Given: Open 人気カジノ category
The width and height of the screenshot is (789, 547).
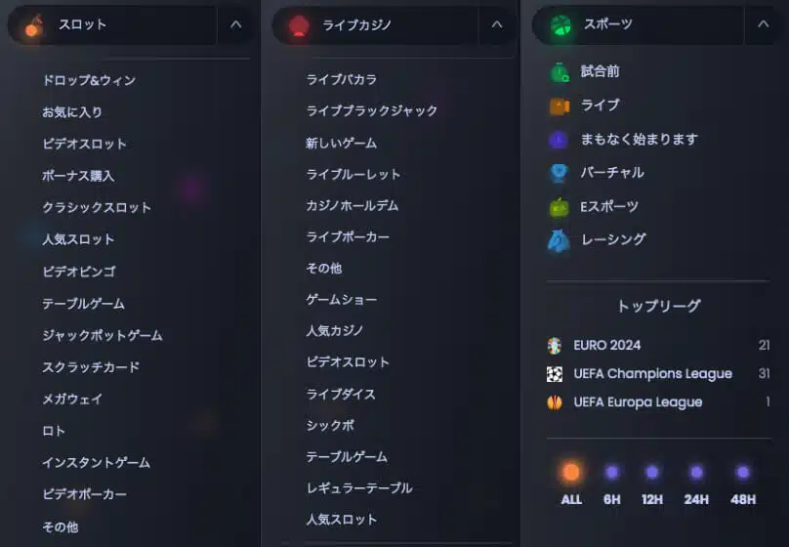Looking at the screenshot, I should point(335,330).
